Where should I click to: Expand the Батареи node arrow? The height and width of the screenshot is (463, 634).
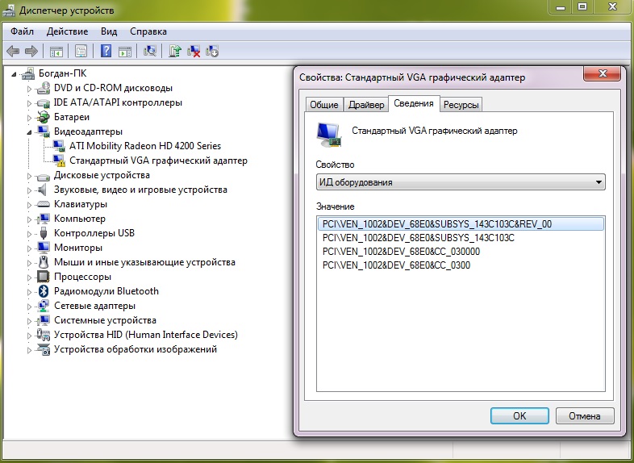(29, 118)
